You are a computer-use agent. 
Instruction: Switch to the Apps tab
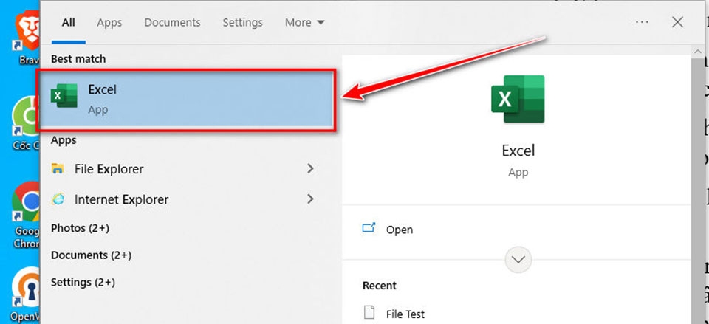(109, 23)
